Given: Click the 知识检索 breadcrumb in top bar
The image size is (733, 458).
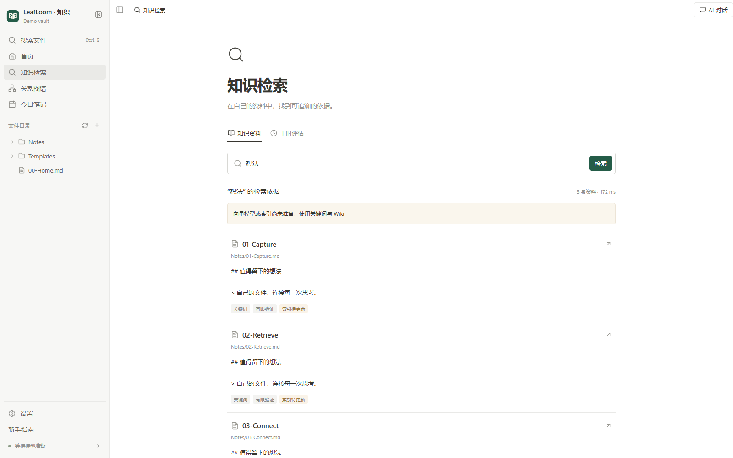Looking at the screenshot, I should click(x=150, y=10).
